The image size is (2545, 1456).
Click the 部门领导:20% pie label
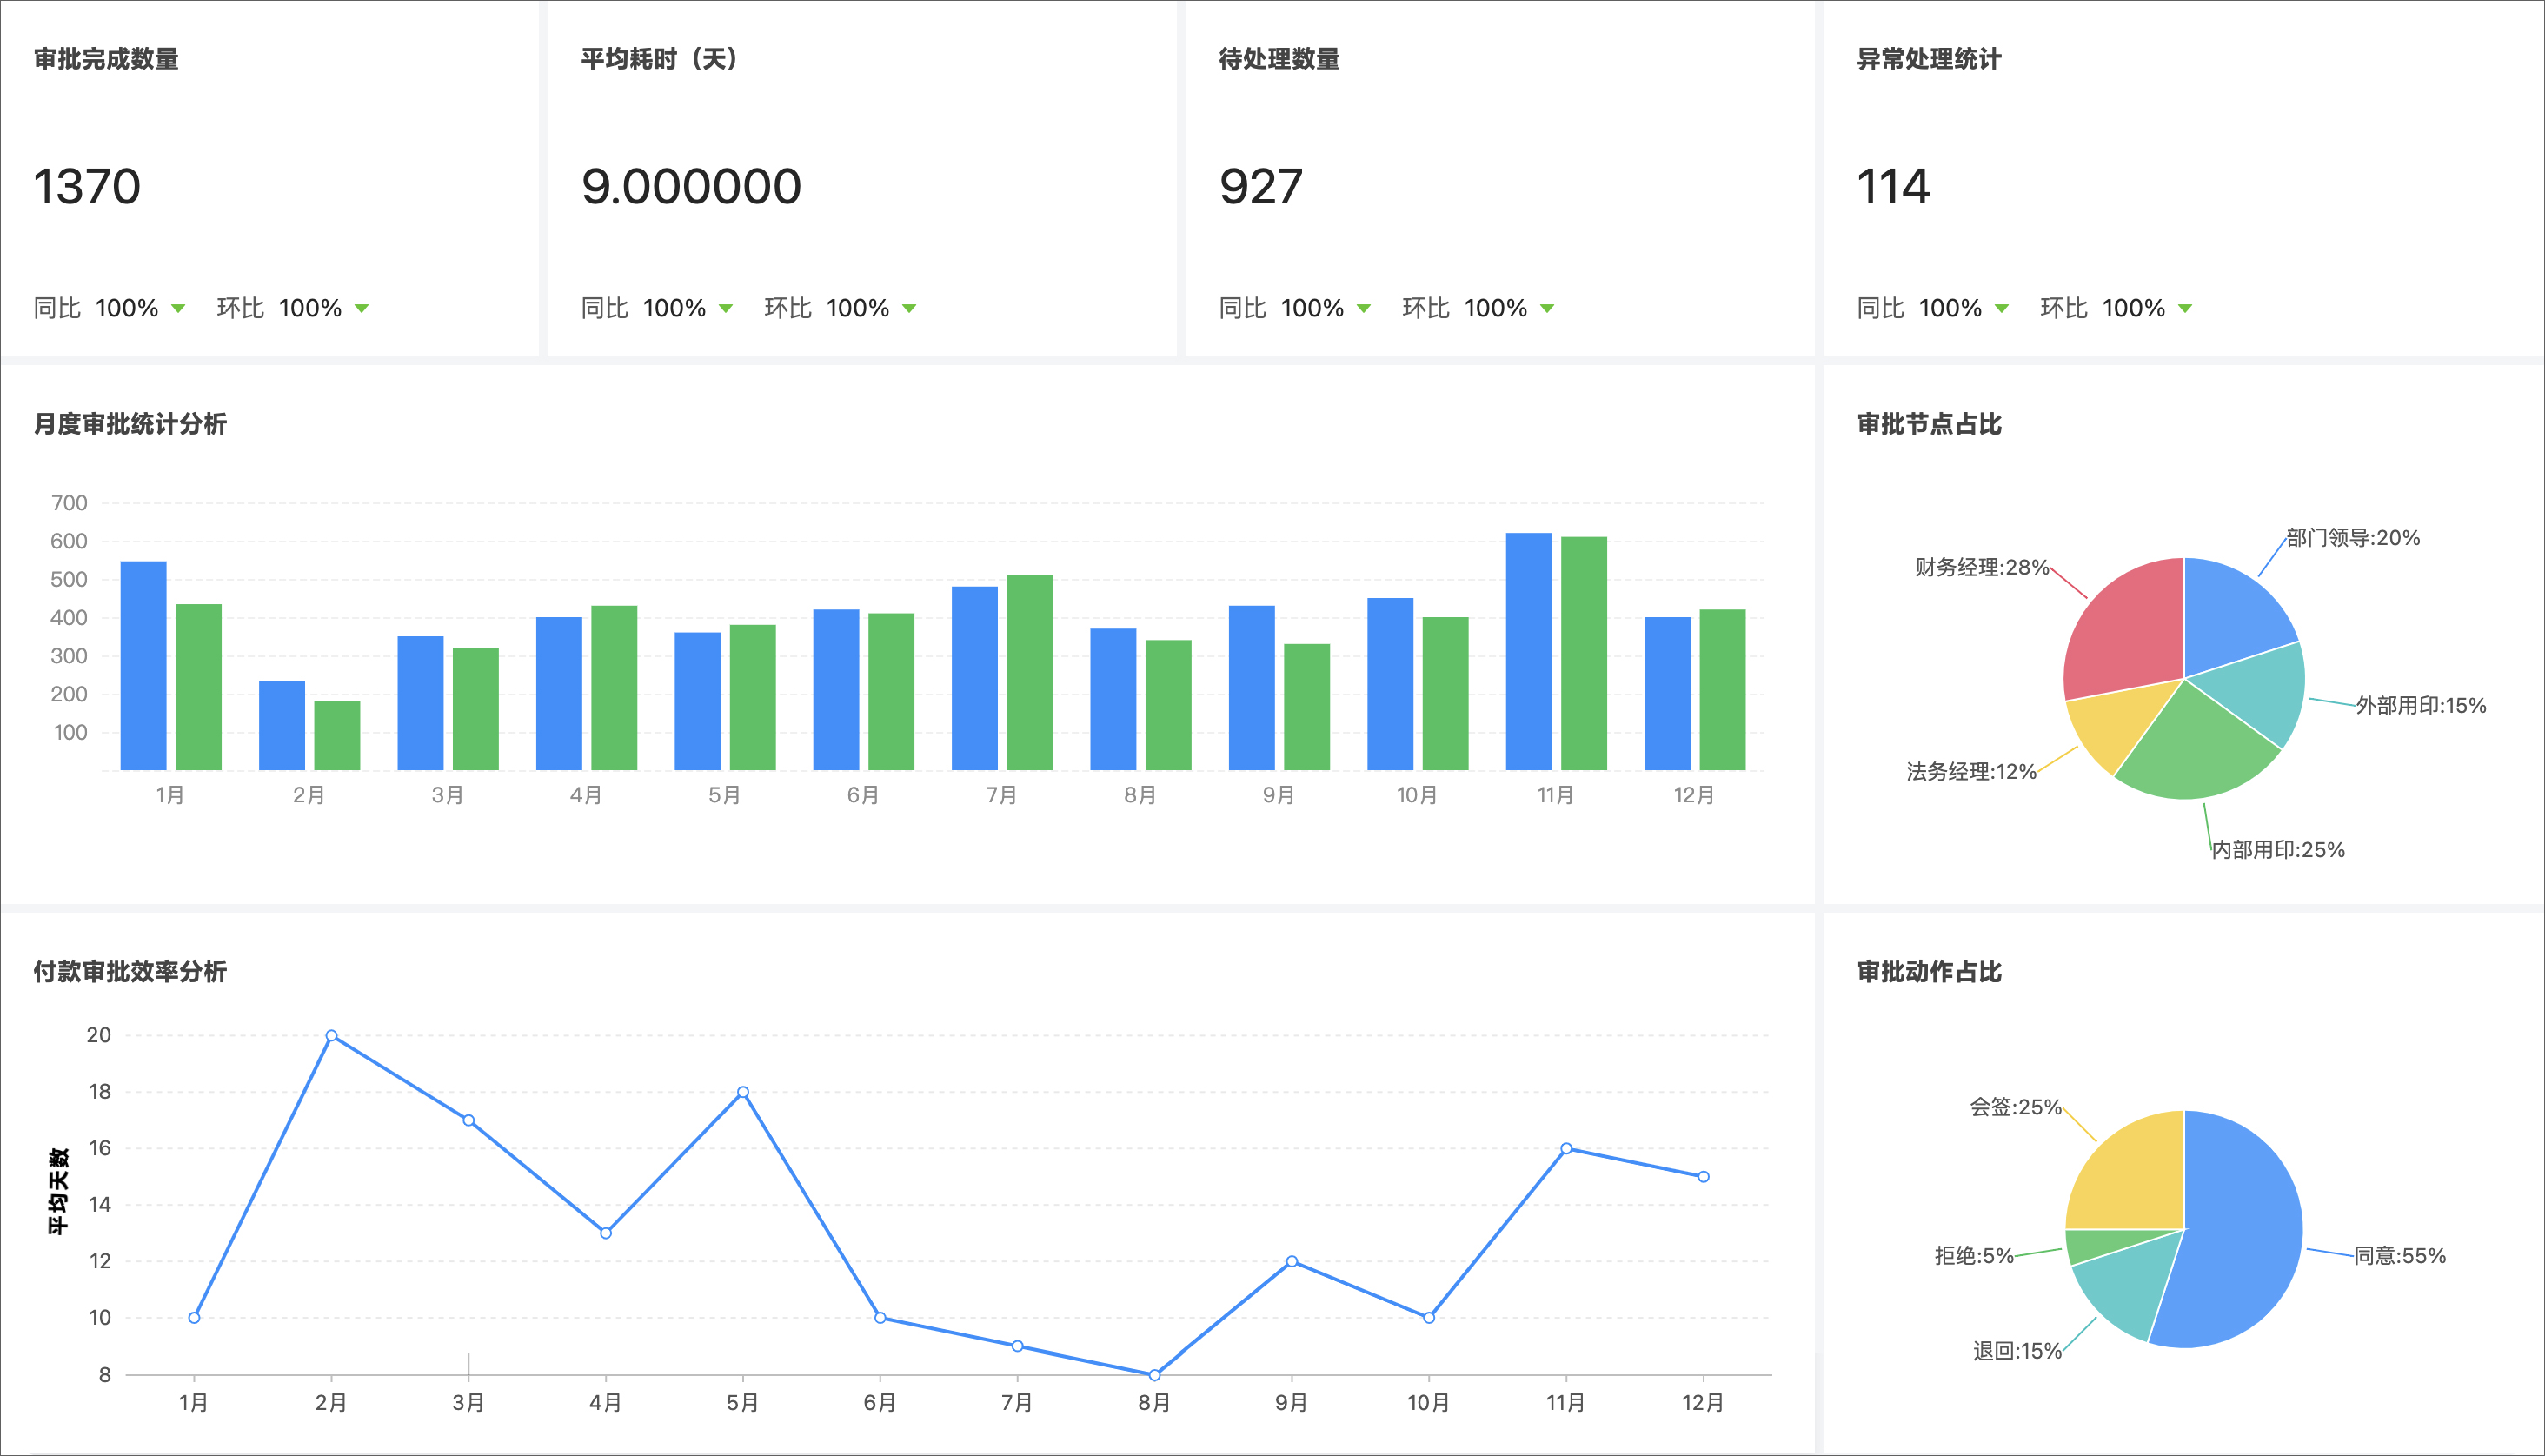pyautogui.click(x=2353, y=538)
